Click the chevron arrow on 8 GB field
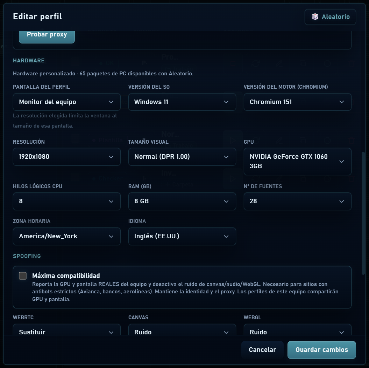This screenshot has width=369, height=368. pyautogui.click(x=226, y=202)
